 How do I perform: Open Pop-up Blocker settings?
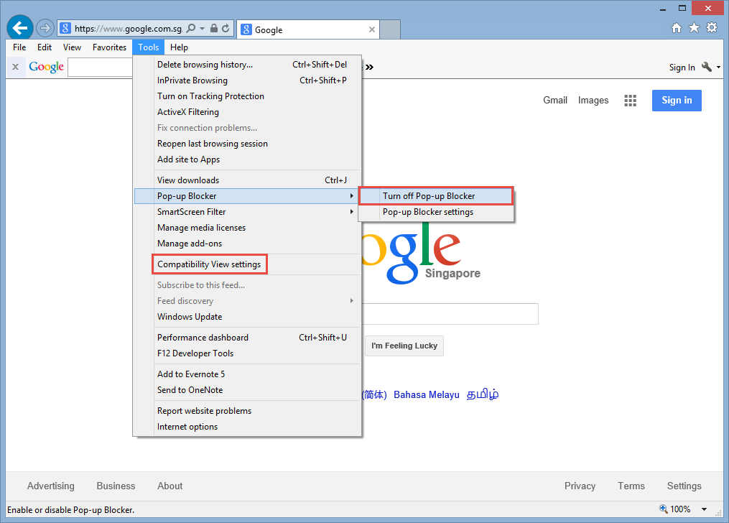(x=436, y=212)
